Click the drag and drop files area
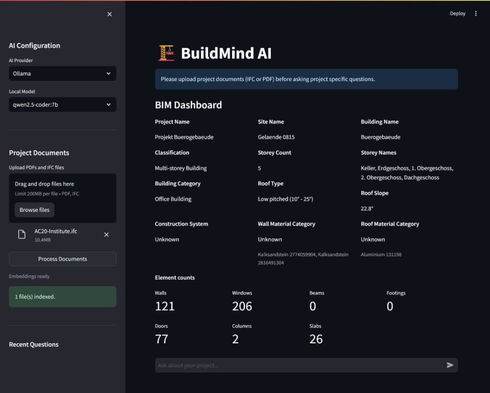This screenshot has height=393, width=490. 63,198
